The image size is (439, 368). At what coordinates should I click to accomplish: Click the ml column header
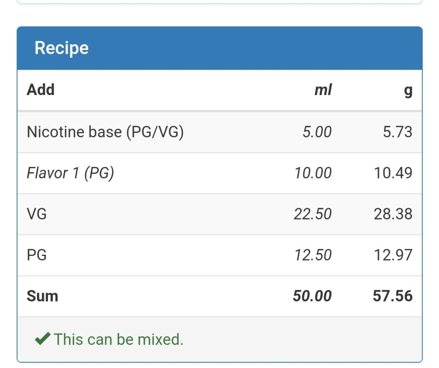(x=323, y=90)
